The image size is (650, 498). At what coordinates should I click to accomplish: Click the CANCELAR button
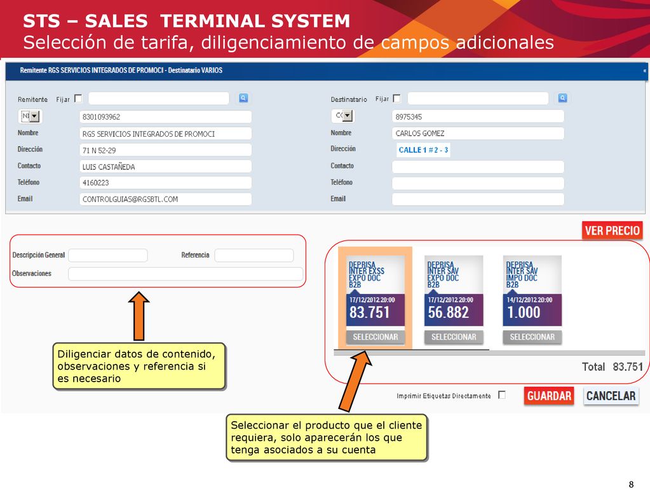pyautogui.click(x=611, y=396)
